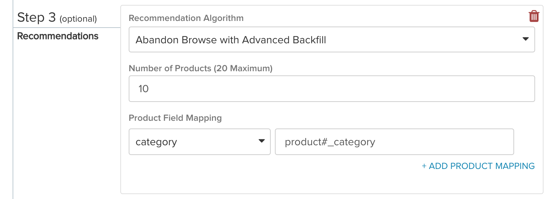
Task: Focus the product#_category text field
Action: coord(395,142)
